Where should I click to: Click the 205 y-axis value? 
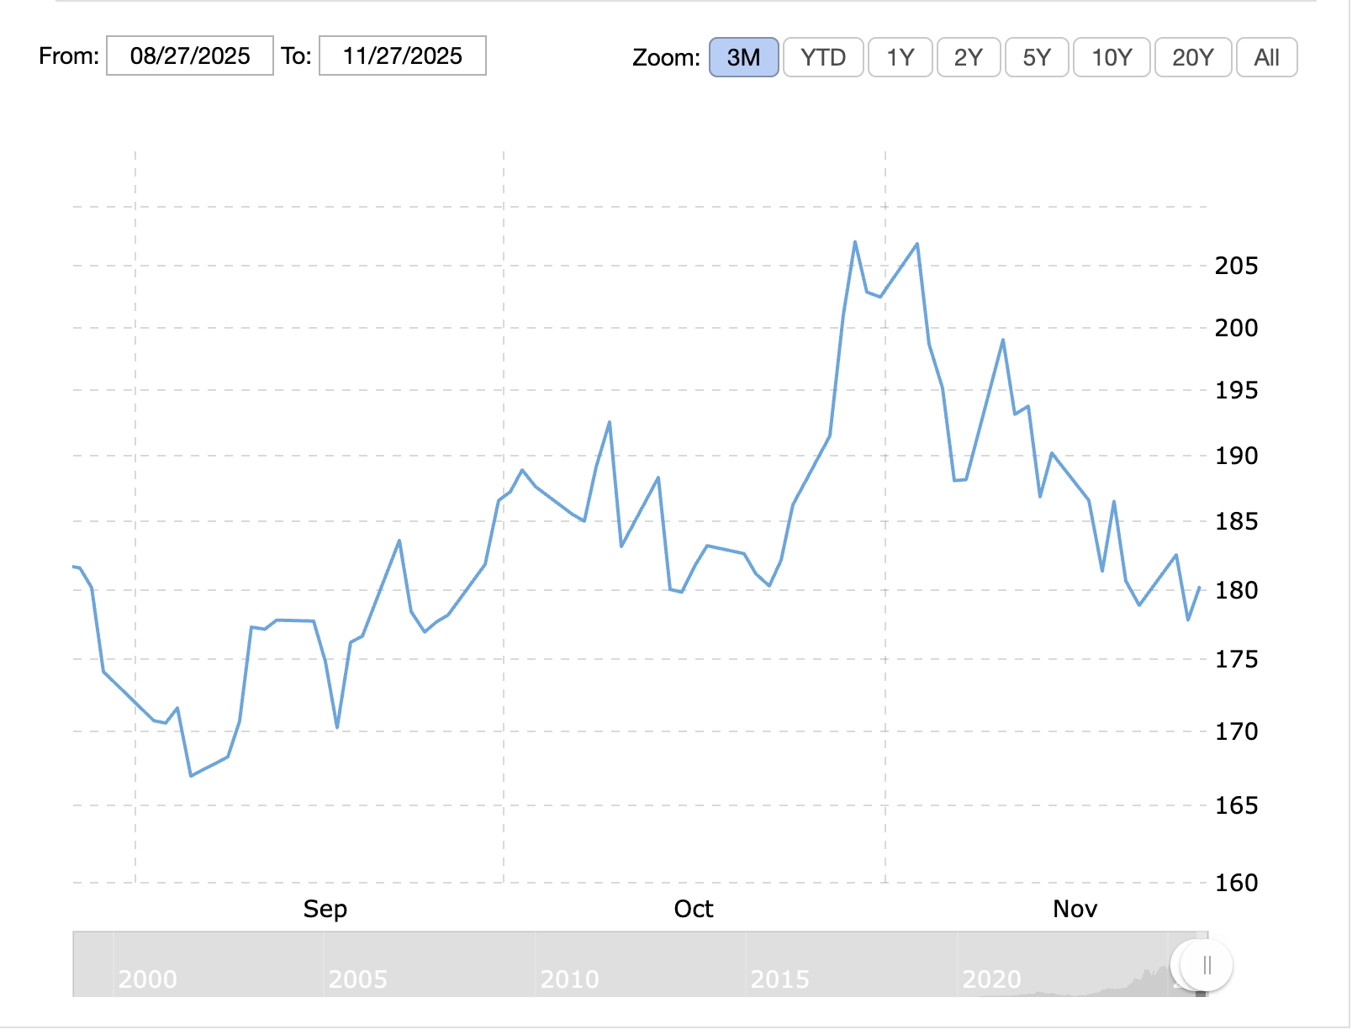(x=1237, y=266)
